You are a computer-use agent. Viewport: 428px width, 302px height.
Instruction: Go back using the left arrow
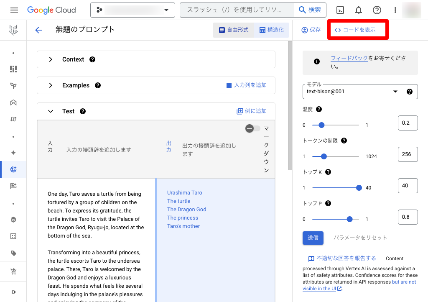38,30
